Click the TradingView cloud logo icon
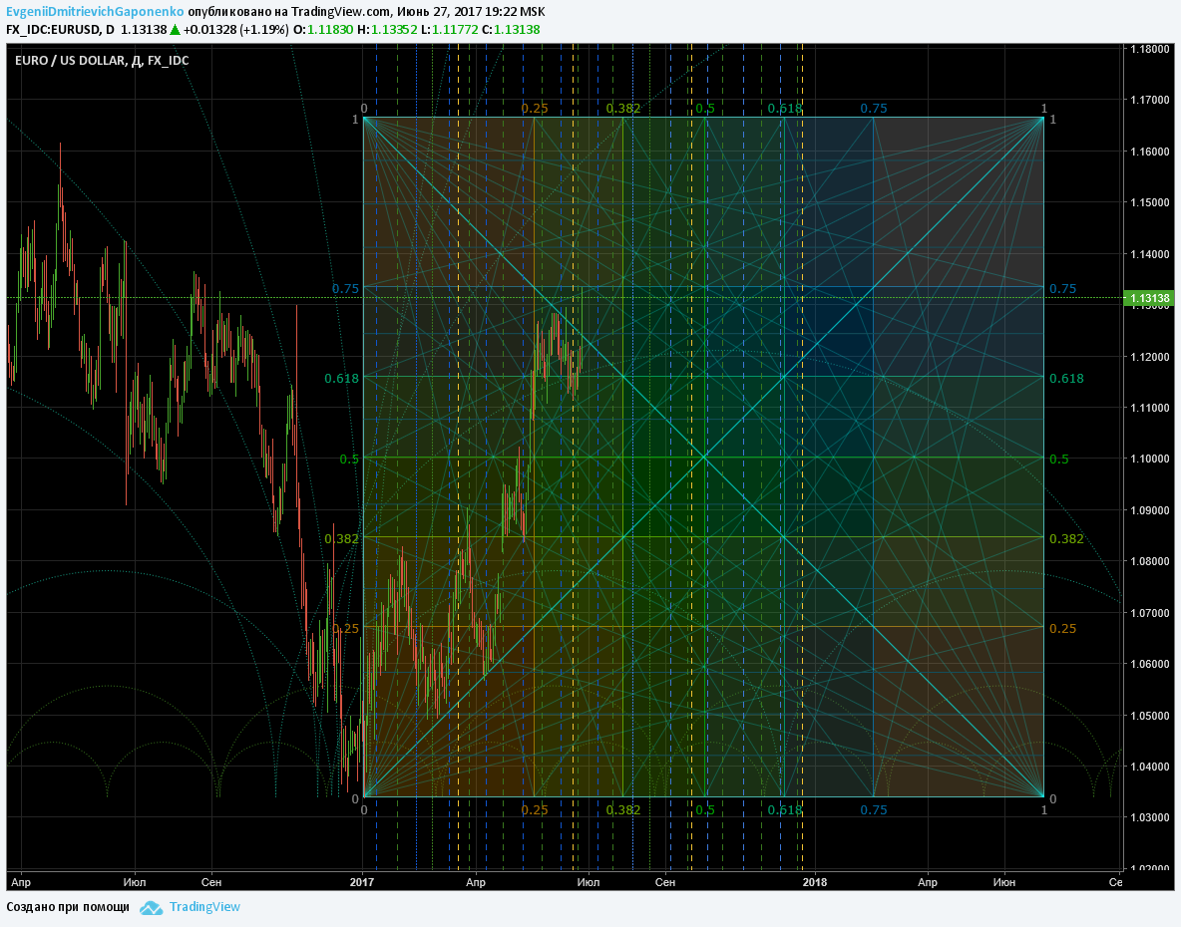Viewport: 1181px width, 927px height. (x=152, y=907)
